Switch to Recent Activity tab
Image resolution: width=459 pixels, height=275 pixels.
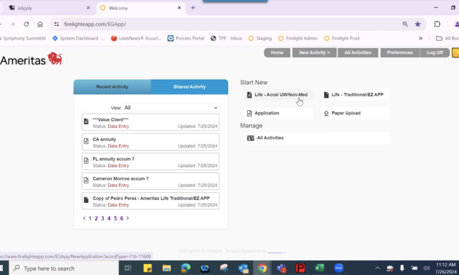click(x=112, y=87)
